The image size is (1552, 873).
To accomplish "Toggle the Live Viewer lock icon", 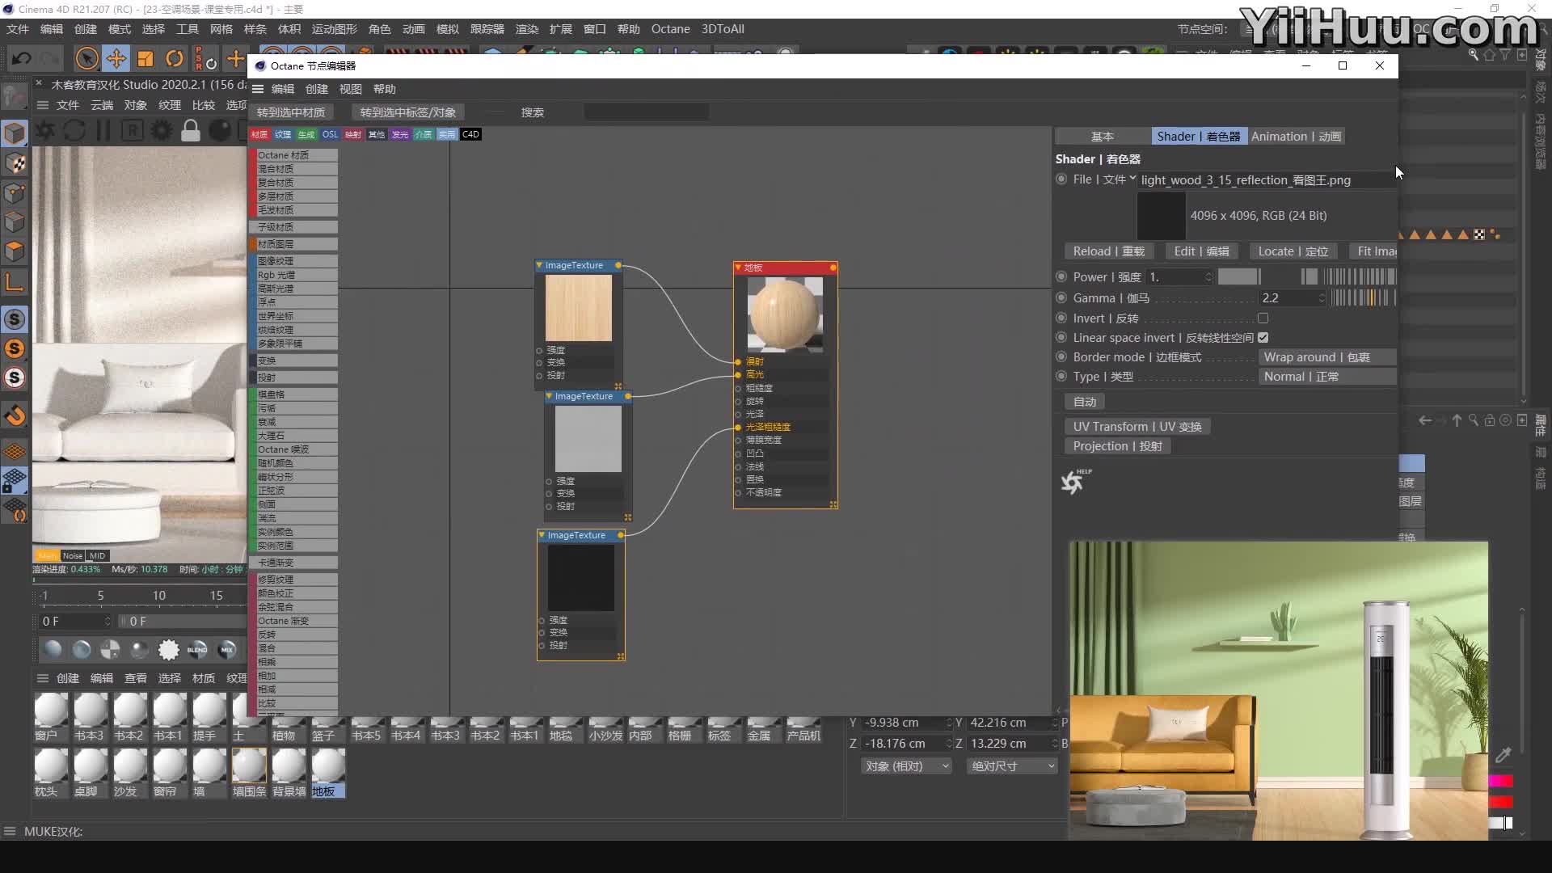I will coord(191,130).
